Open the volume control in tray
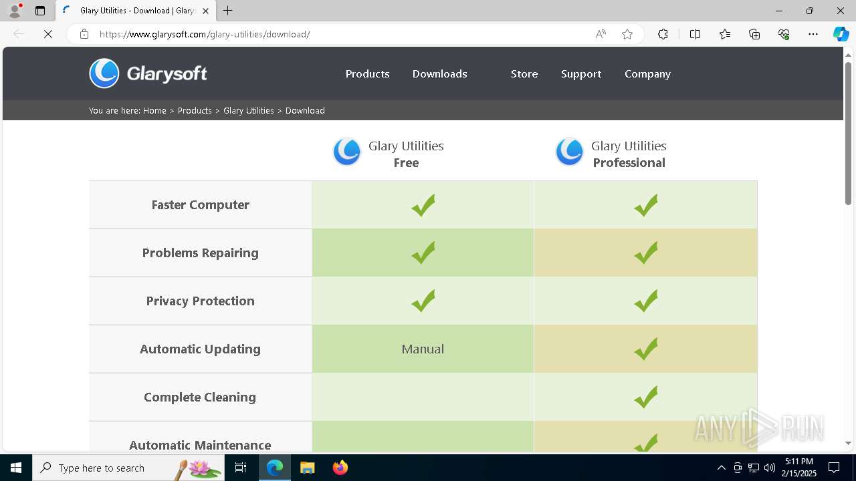 770,468
